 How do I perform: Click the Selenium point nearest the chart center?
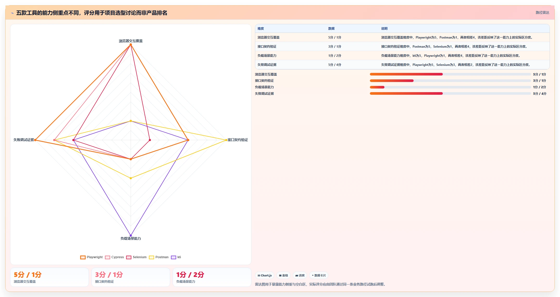tap(150, 140)
